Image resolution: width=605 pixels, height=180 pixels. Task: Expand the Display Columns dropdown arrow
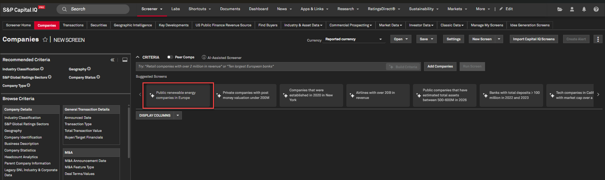178,115
